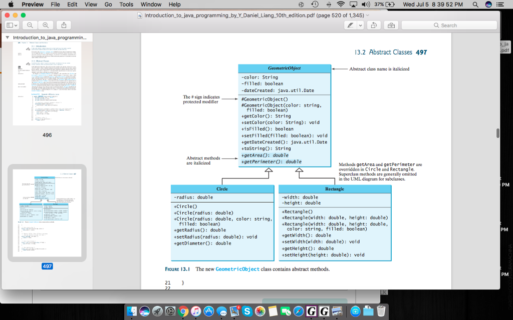Open Spotlight search in the menu bar

(475, 4)
